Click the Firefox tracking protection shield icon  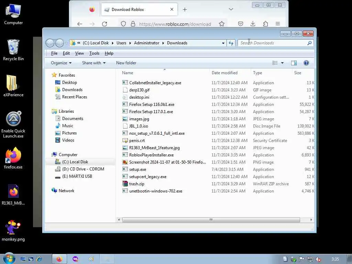tap(123, 24)
